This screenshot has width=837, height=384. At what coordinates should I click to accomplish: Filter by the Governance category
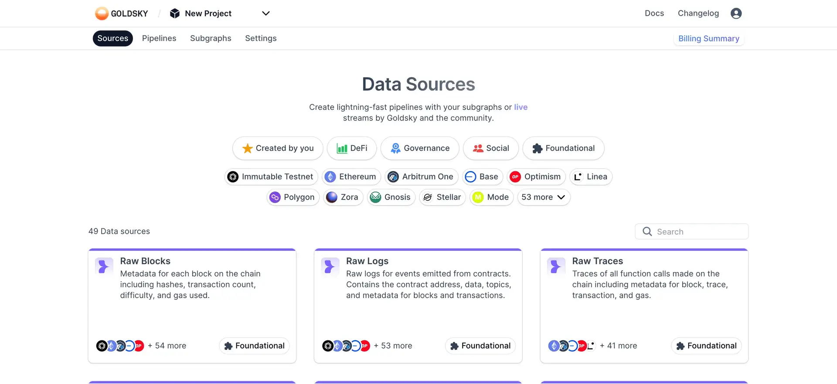click(x=419, y=148)
